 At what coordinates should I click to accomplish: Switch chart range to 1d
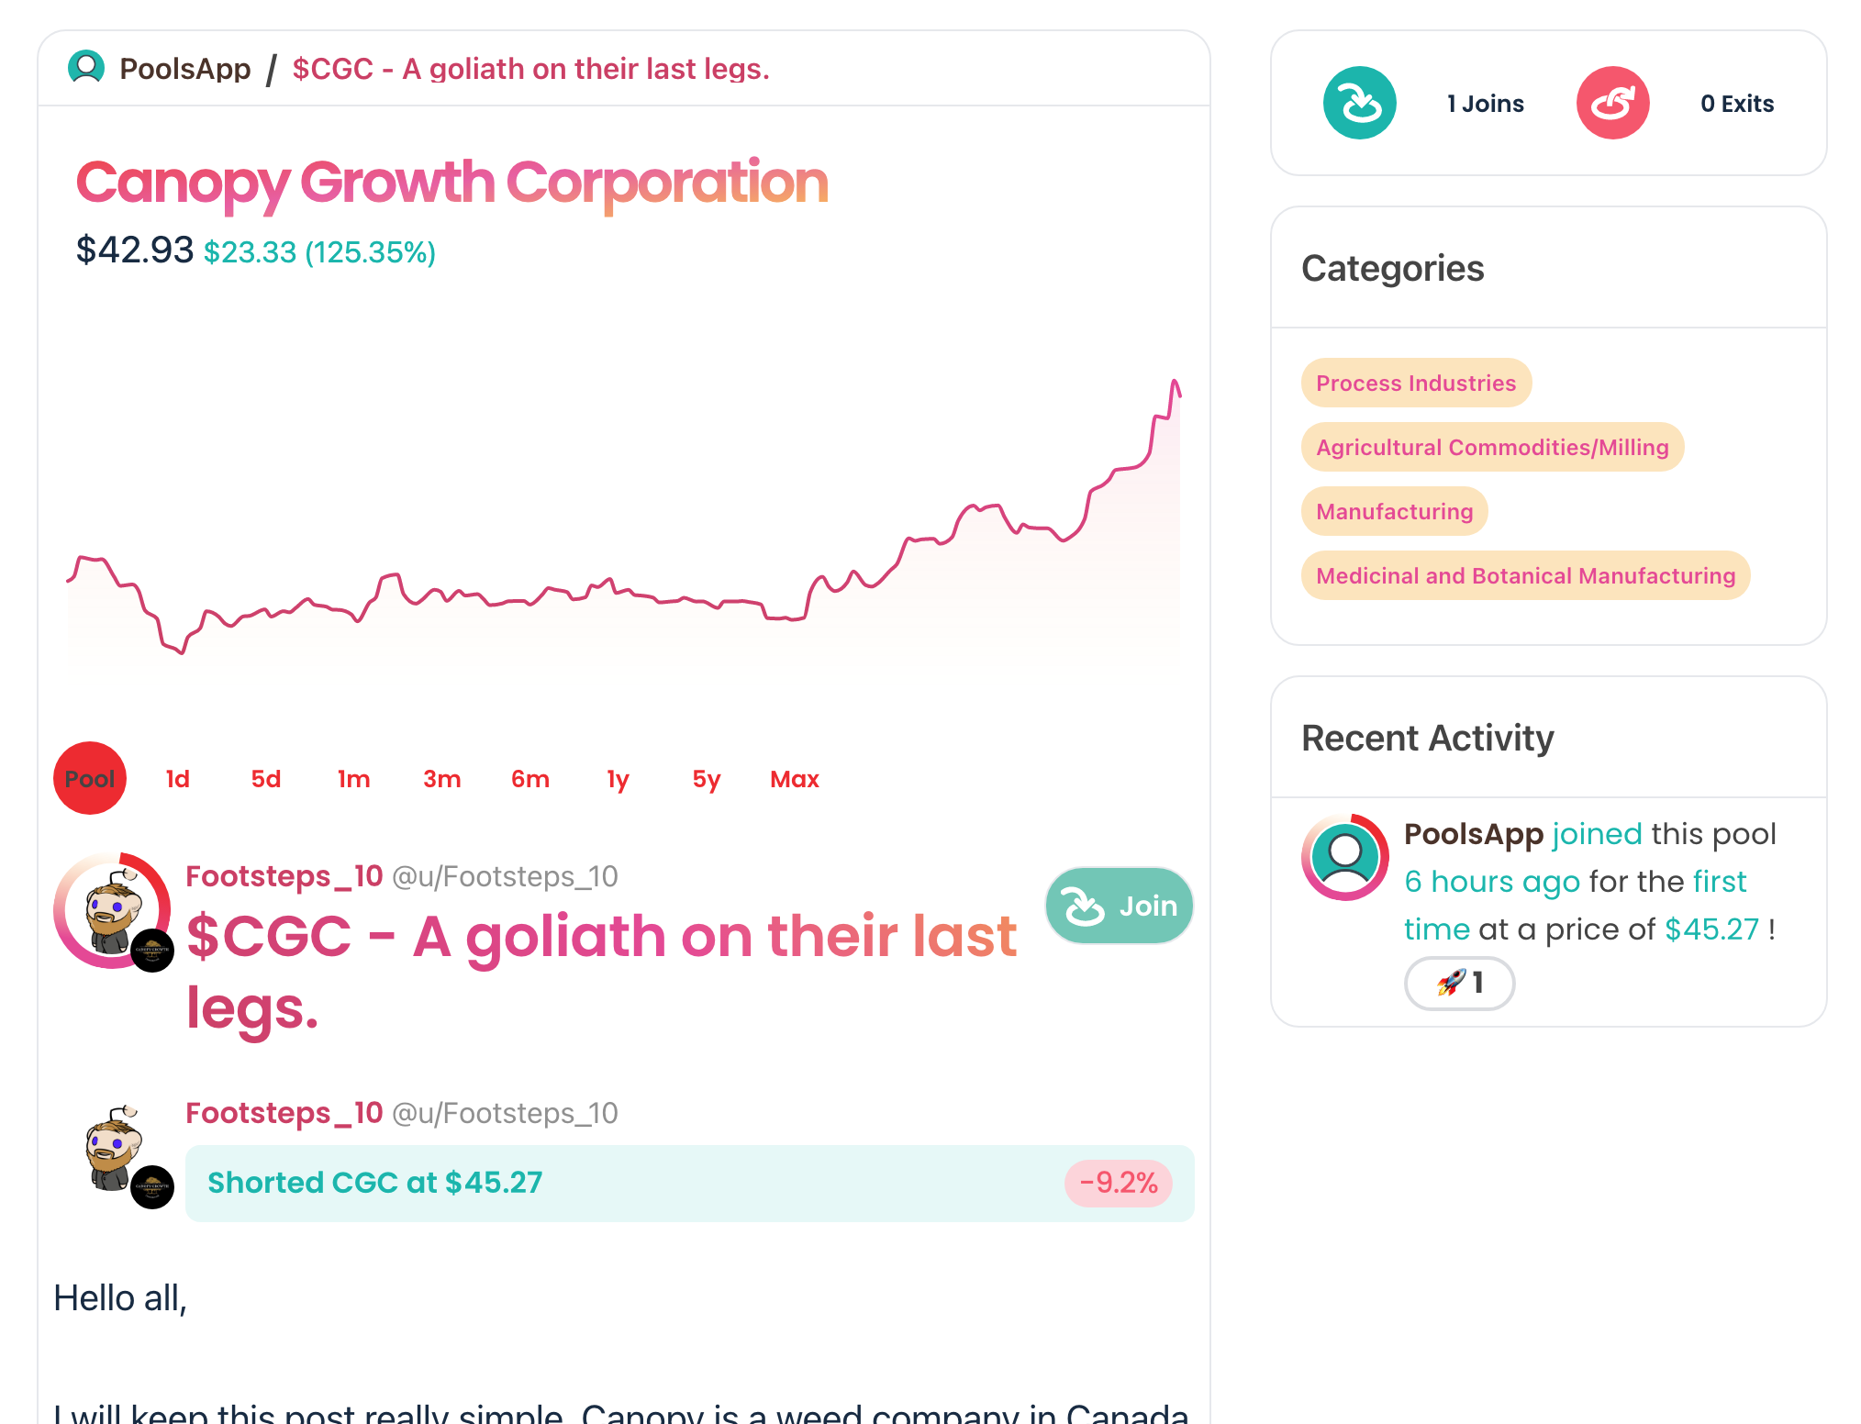(178, 779)
